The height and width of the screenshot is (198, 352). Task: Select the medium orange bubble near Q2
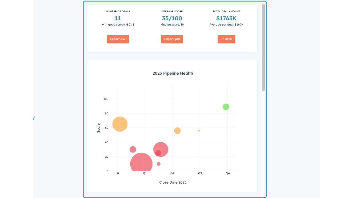coord(177,131)
